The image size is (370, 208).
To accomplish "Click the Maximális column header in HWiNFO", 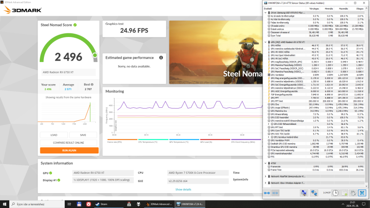I will tap(342, 8).
